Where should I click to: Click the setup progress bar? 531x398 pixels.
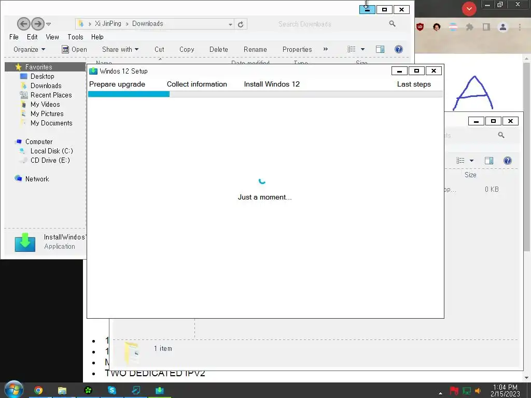[265, 94]
